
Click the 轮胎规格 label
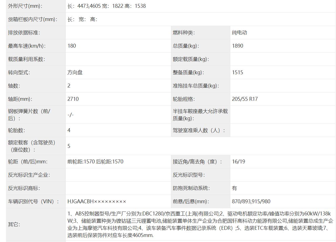[x=184, y=99]
